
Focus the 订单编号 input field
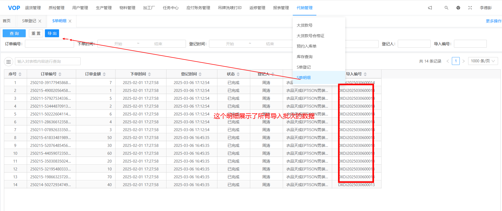tap(49, 44)
